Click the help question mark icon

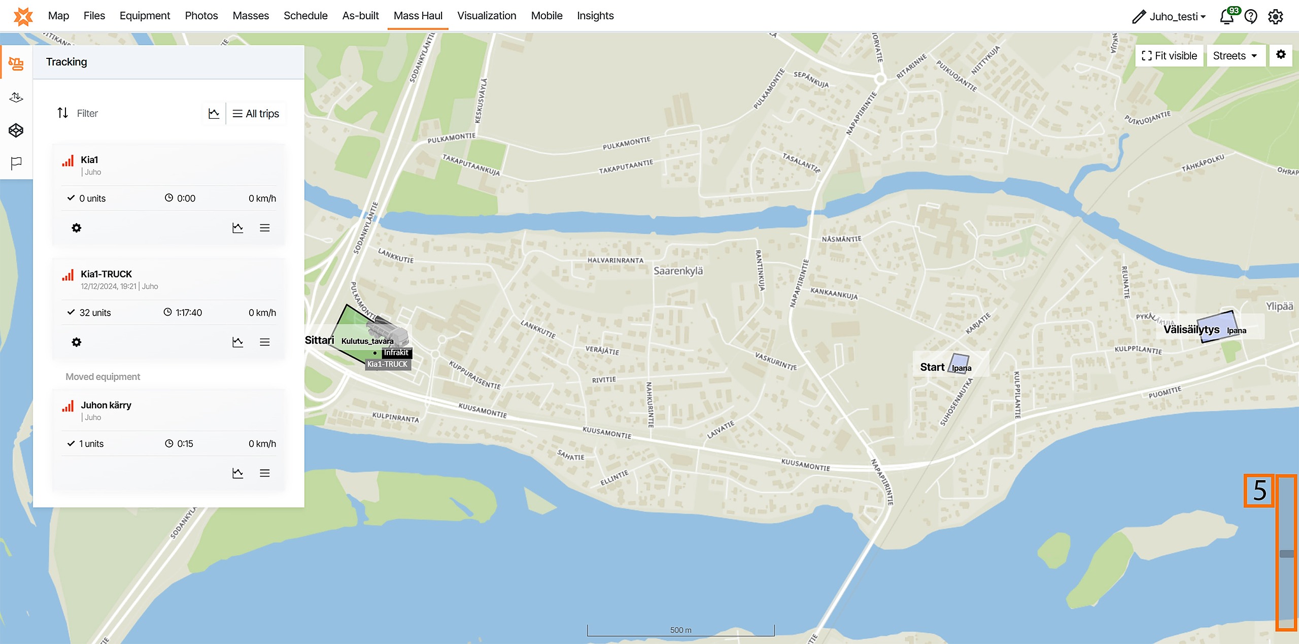pos(1251,16)
